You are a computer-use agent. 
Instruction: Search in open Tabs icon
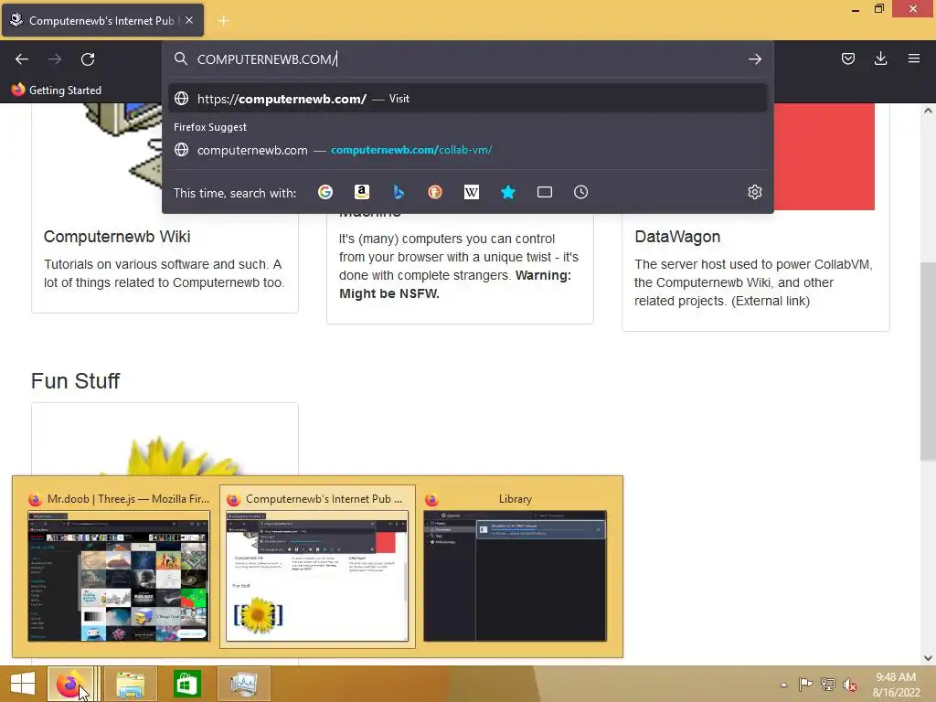545,192
